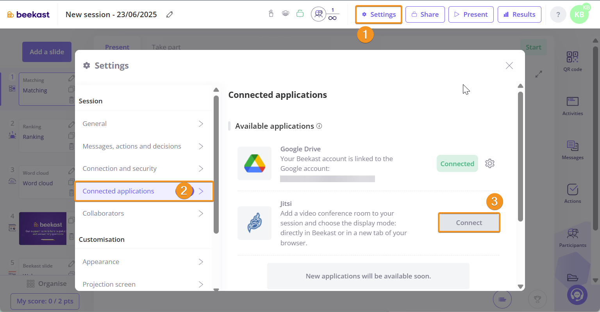Click the settings menu scroll-down arrow
The image size is (600, 312).
216,289
